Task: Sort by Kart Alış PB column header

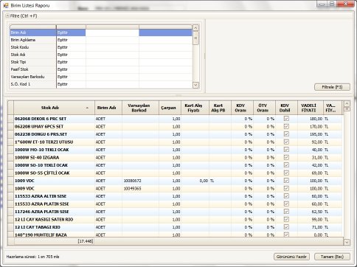Action: click(x=220, y=108)
